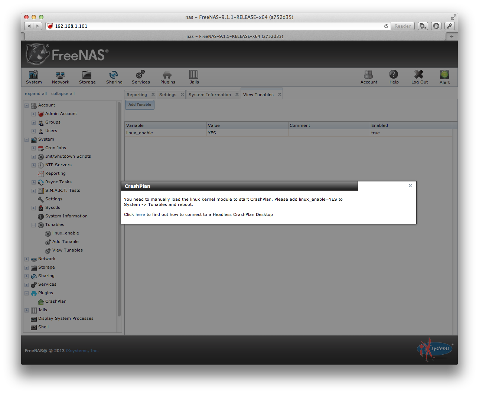Select the linux_enable cell in table
Viewport: 479px width, 394px height.
click(x=166, y=133)
